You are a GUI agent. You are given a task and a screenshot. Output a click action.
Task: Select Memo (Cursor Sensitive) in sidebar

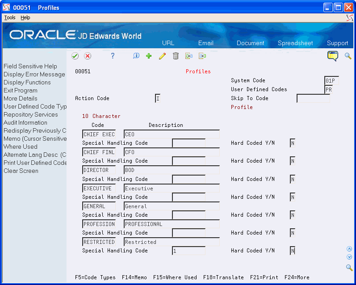tap(35, 138)
